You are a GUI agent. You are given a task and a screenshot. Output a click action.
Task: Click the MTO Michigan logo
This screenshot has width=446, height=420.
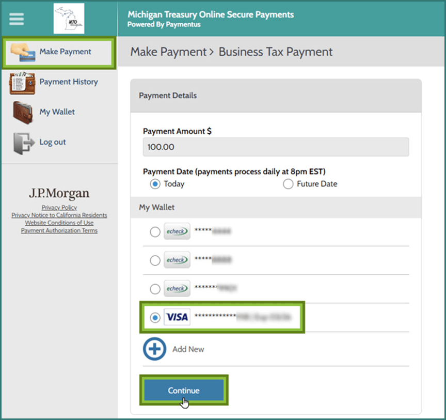(69, 19)
